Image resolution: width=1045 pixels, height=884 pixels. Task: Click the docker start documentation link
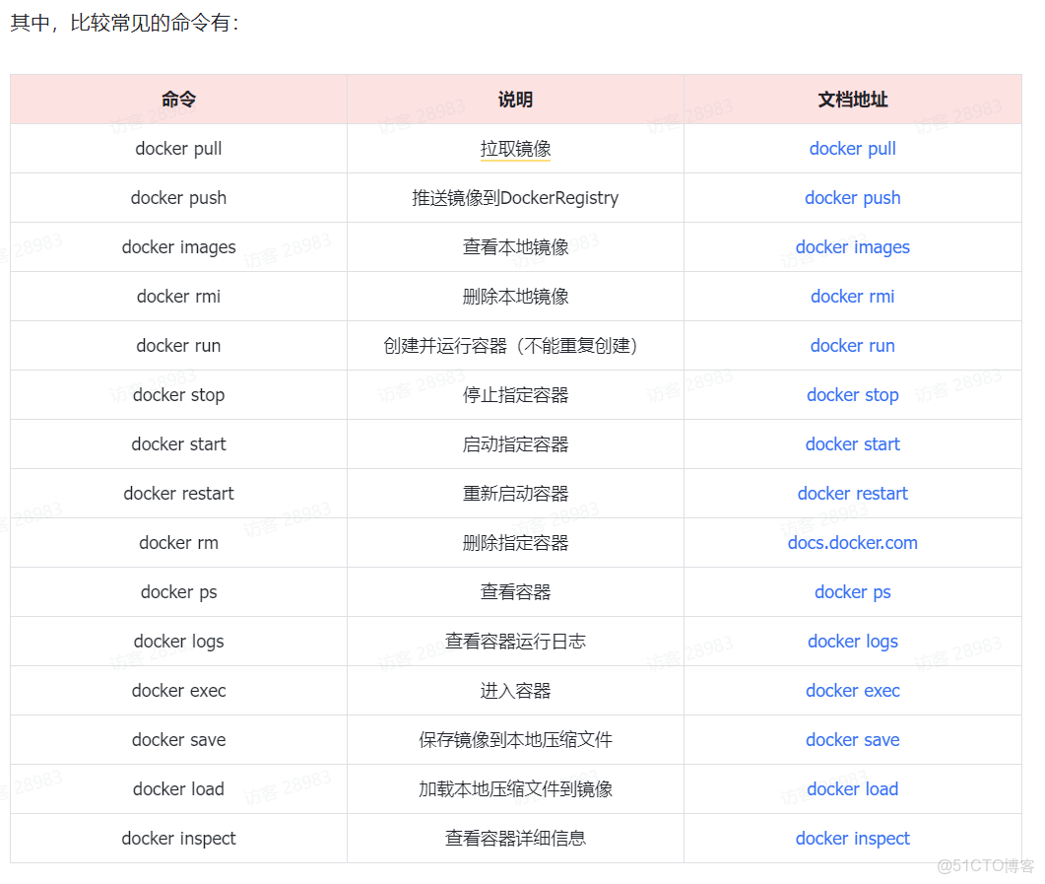[x=852, y=443]
